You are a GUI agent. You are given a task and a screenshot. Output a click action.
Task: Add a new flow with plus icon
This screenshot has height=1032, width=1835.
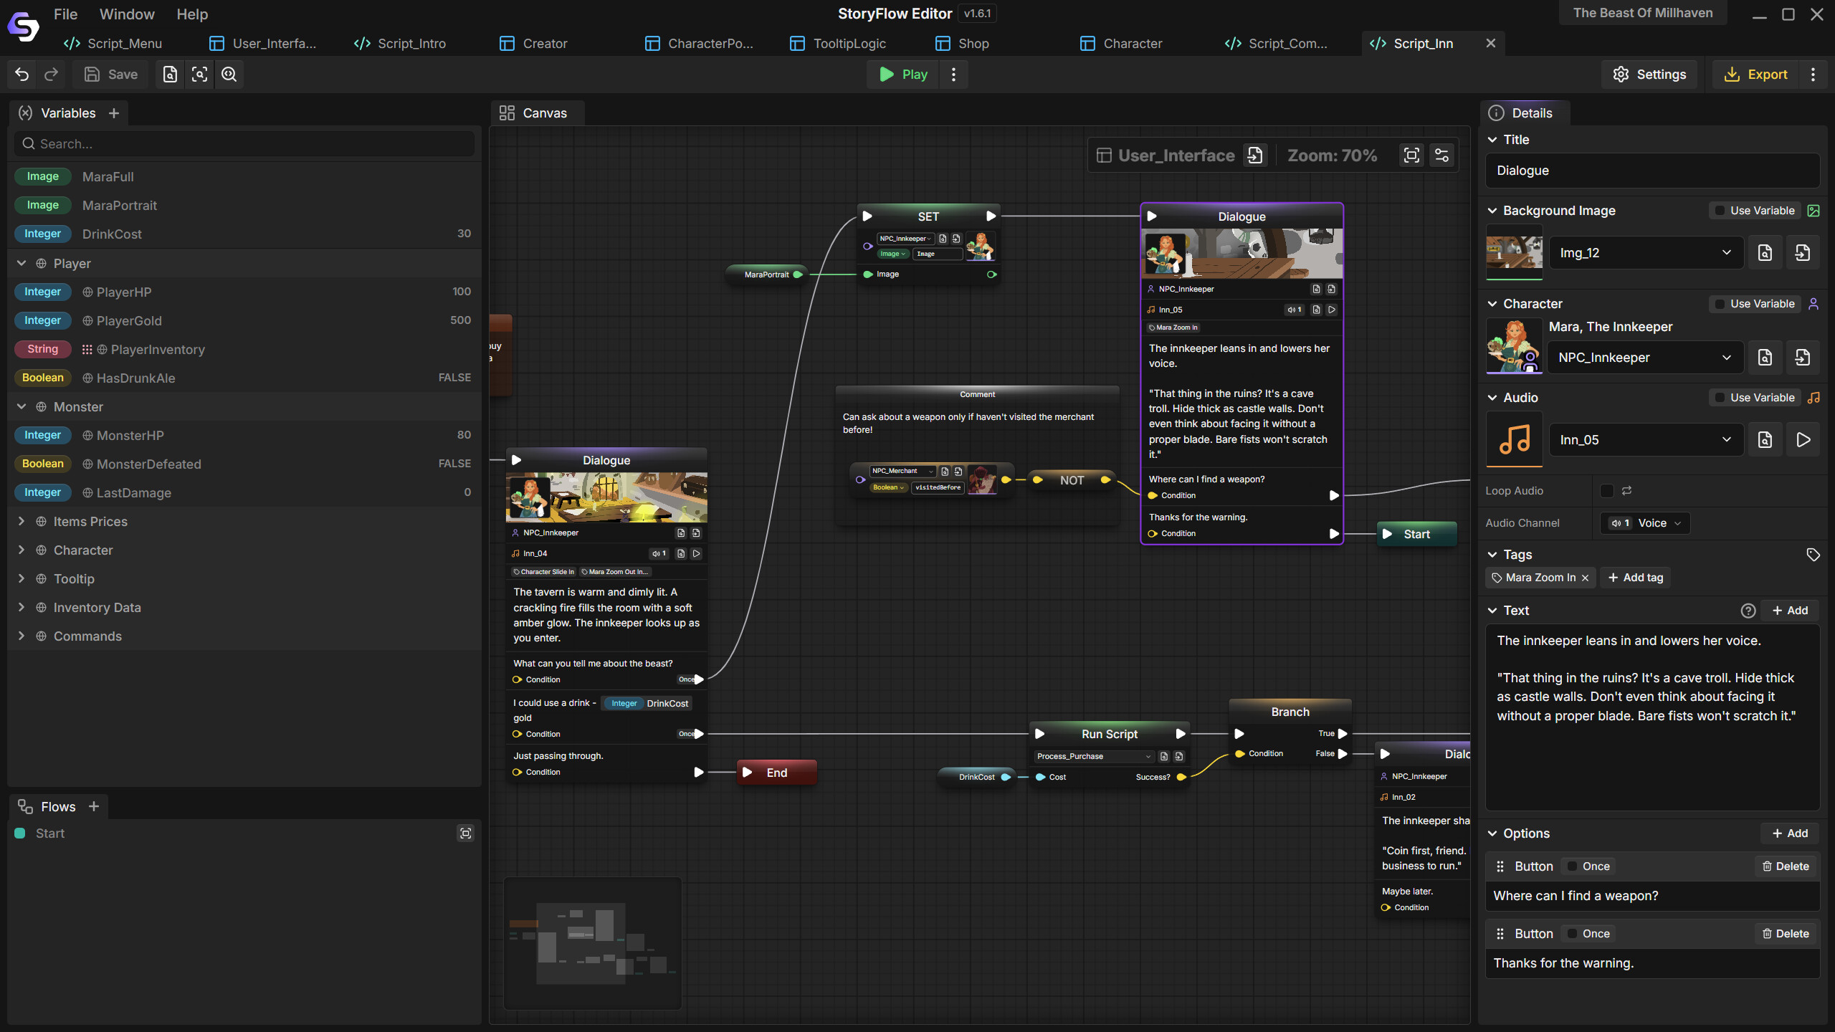[94, 806]
